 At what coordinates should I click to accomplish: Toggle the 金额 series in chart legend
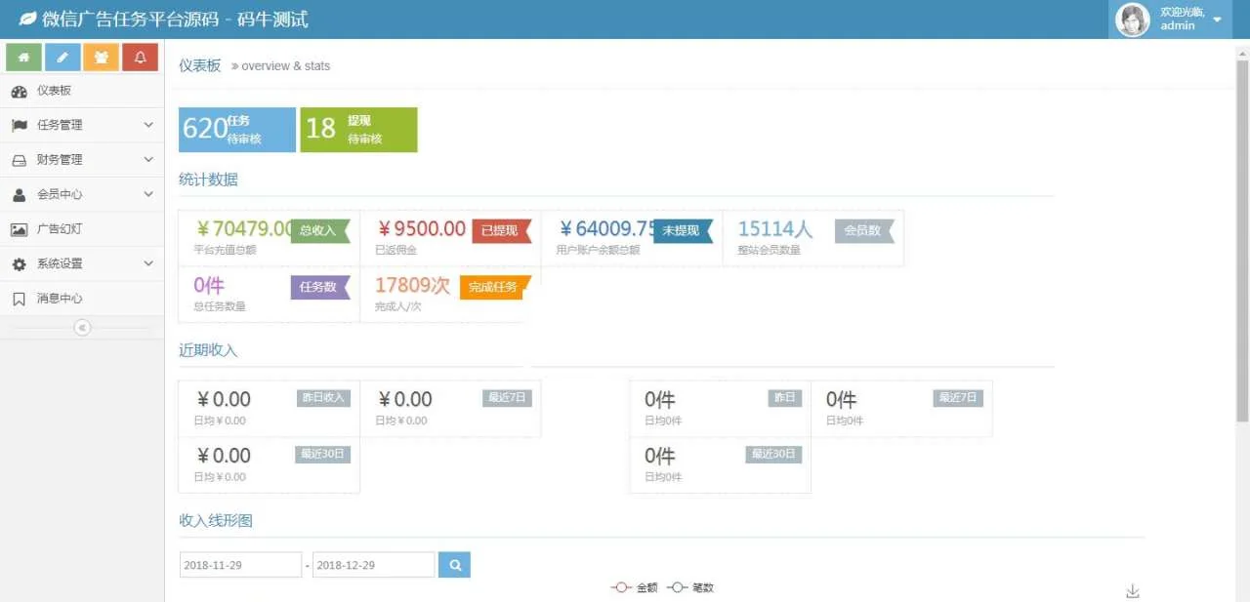coord(635,588)
